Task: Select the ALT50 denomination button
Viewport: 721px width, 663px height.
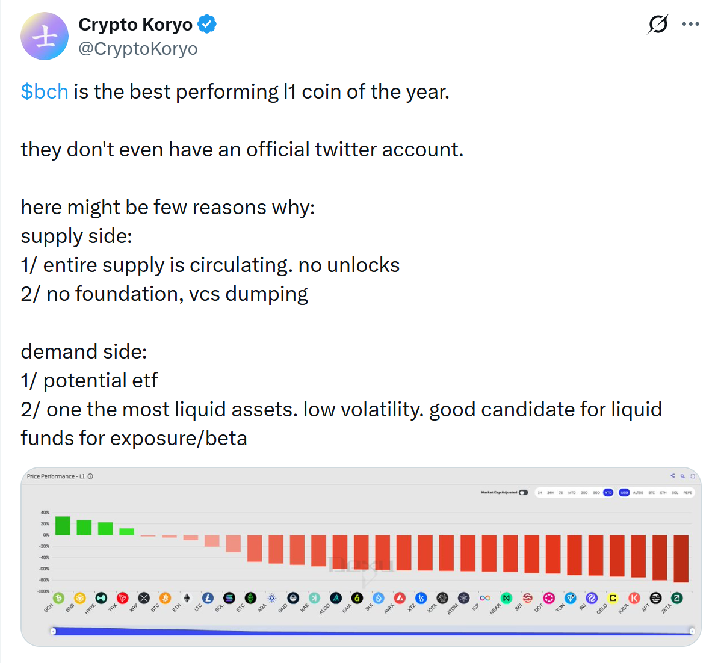Action: pos(638,492)
